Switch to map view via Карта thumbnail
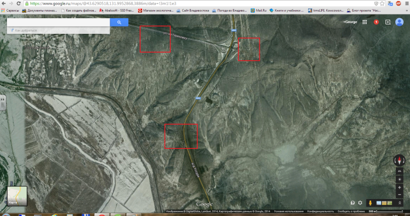This screenshot has width=410, height=216. 17,196
